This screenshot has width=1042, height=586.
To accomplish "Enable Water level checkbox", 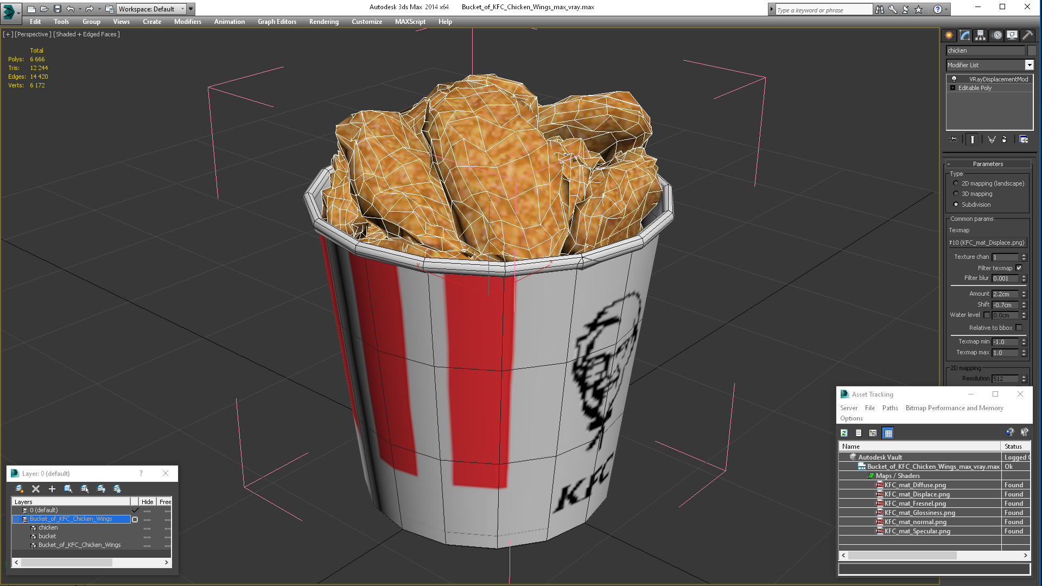I will [x=987, y=315].
